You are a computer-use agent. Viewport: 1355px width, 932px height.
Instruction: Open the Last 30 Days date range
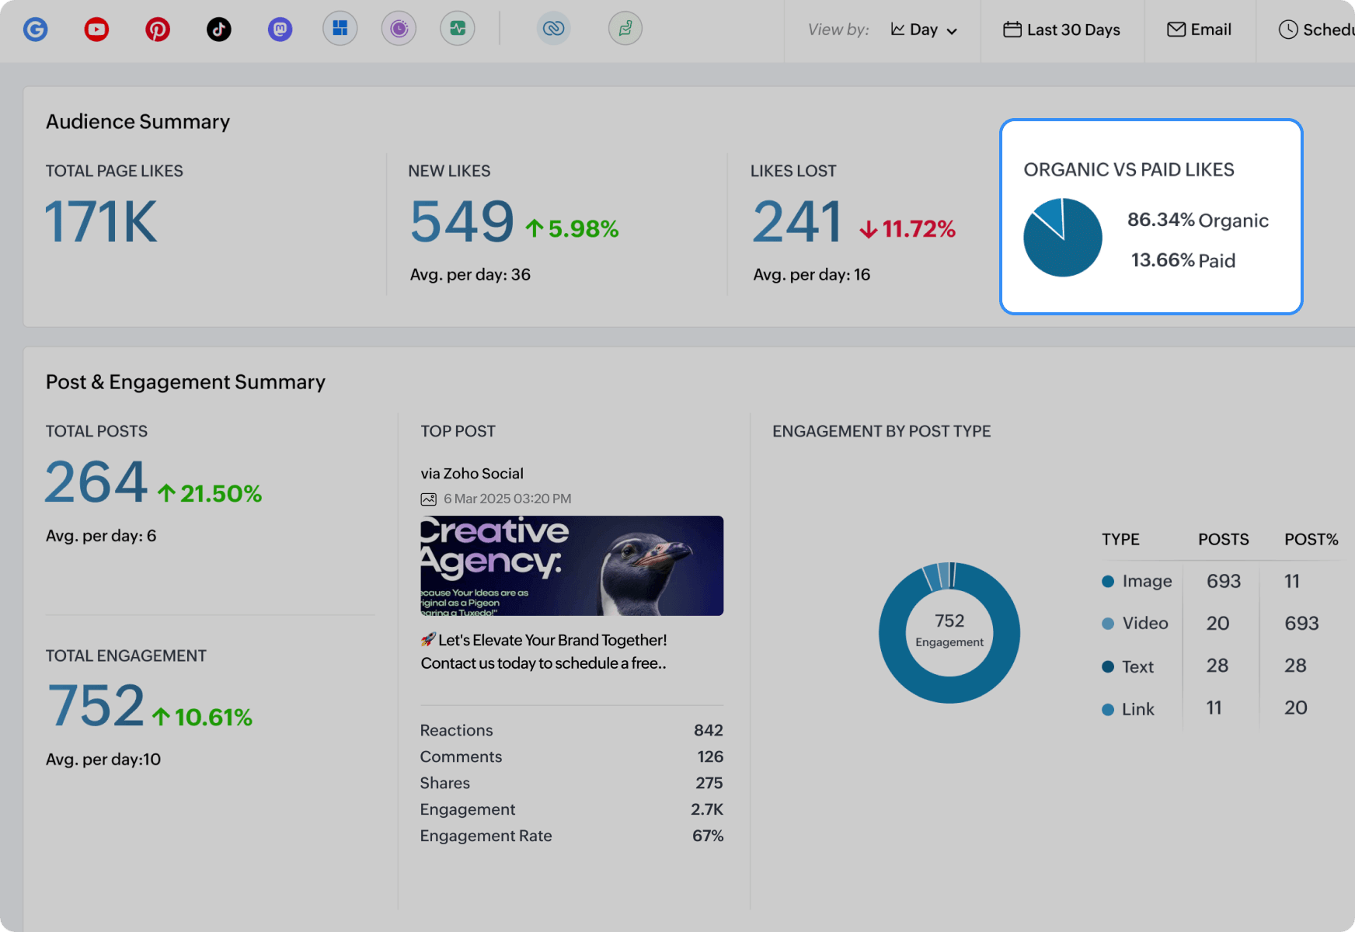tap(1062, 30)
